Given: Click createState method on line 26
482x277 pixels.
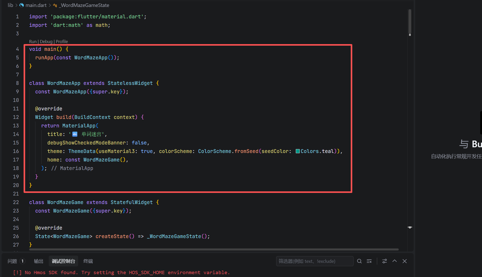Looking at the screenshot, I should (112, 236).
